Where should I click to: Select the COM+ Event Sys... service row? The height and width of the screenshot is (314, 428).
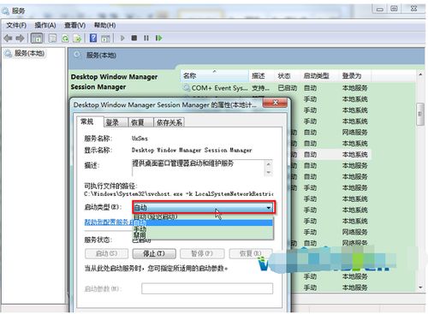coord(276,88)
